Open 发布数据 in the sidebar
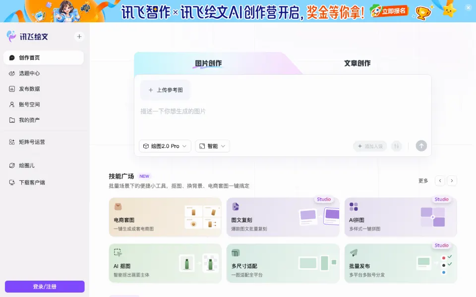This screenshot has height=297, width=476. (x=44, y=89)
